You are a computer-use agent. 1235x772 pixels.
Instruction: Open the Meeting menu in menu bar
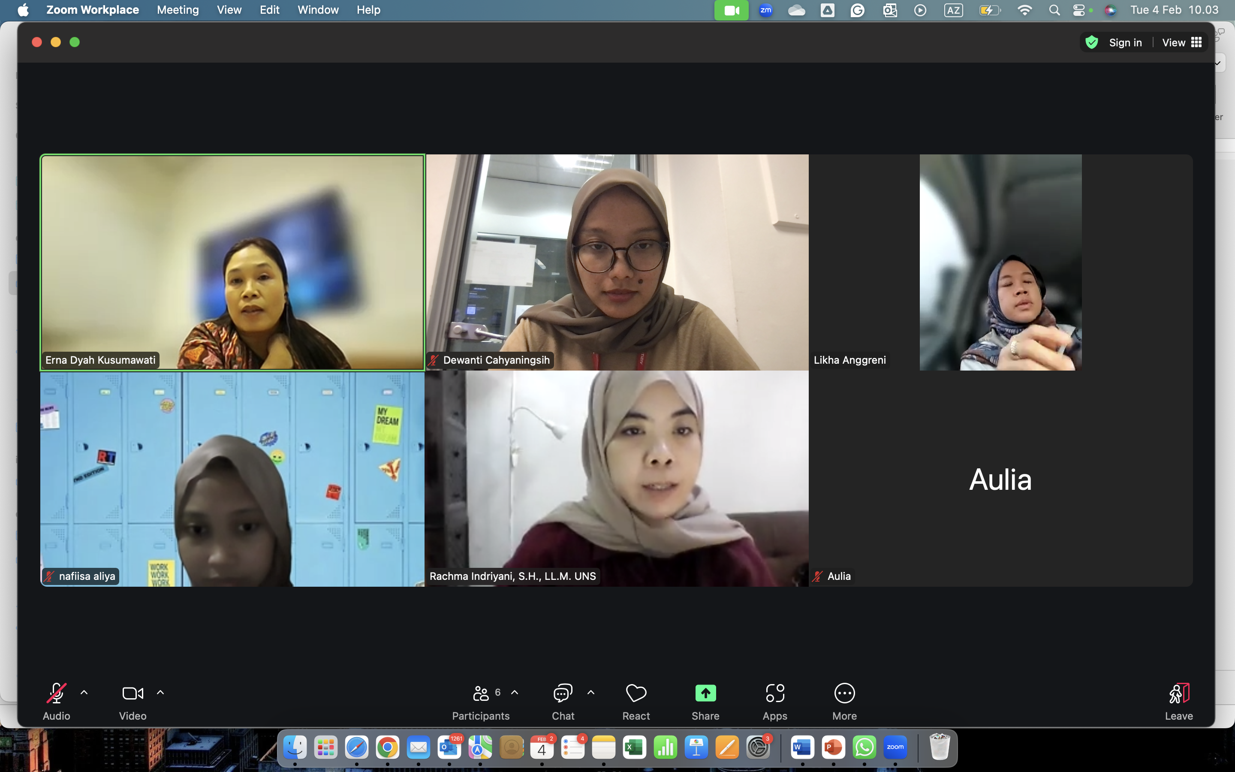pos(178,10)
